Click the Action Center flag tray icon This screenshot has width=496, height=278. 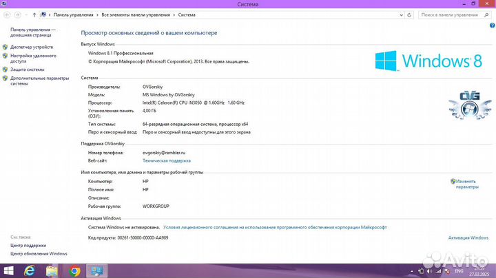click(x=447, y=271)
